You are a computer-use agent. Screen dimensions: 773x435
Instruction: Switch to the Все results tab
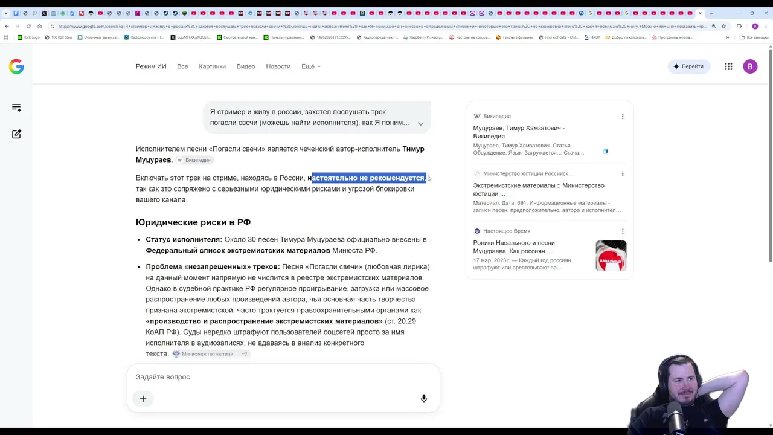pos(182,66)
